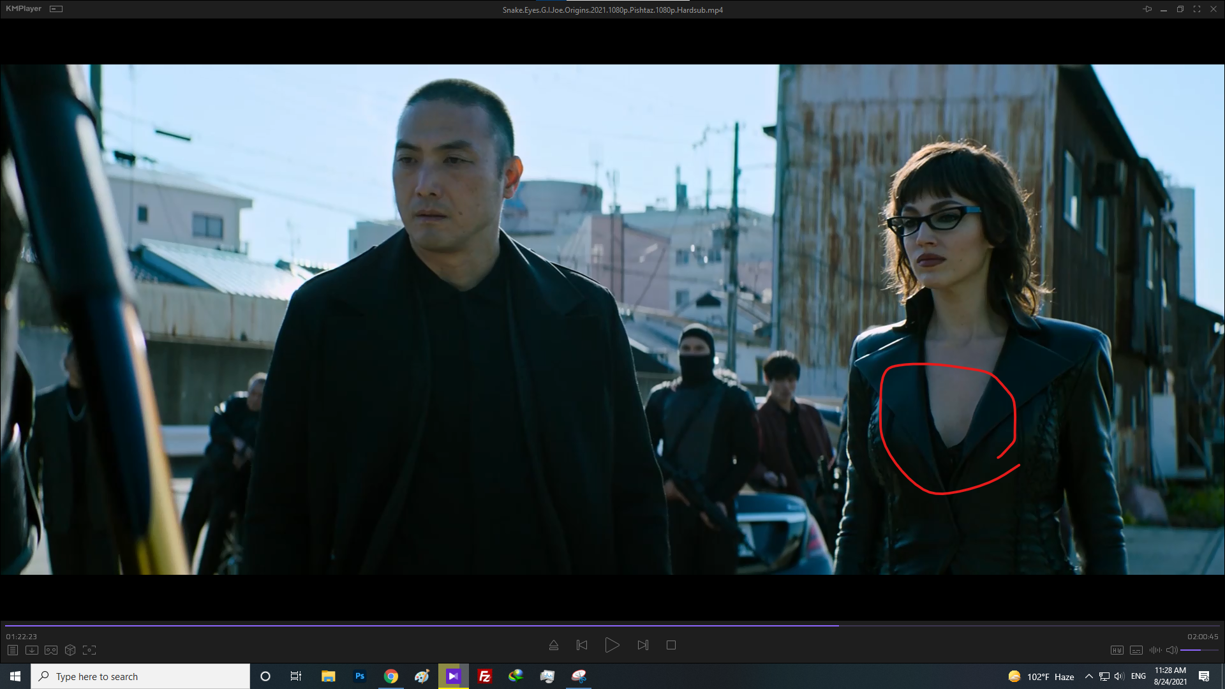This screenshot has width=1225, height=689.
Task: Click the screen capture frame icon
Action: tap(89, 650)
